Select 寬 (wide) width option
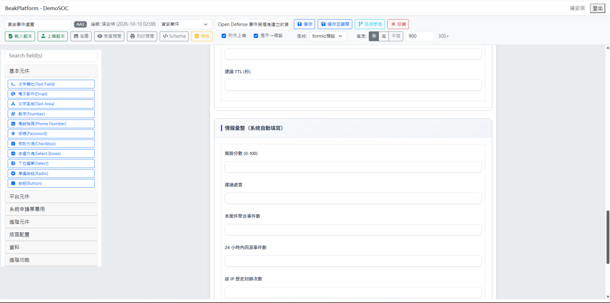 point(383,36)
